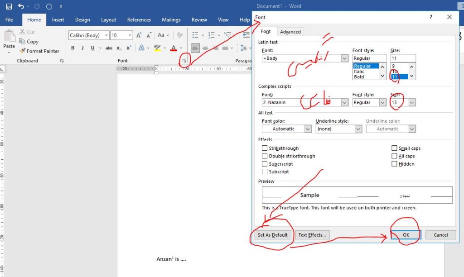The image size is (464, 277).
Task: Click the Undo arrow icon
Action: click(x=21, y=7)
